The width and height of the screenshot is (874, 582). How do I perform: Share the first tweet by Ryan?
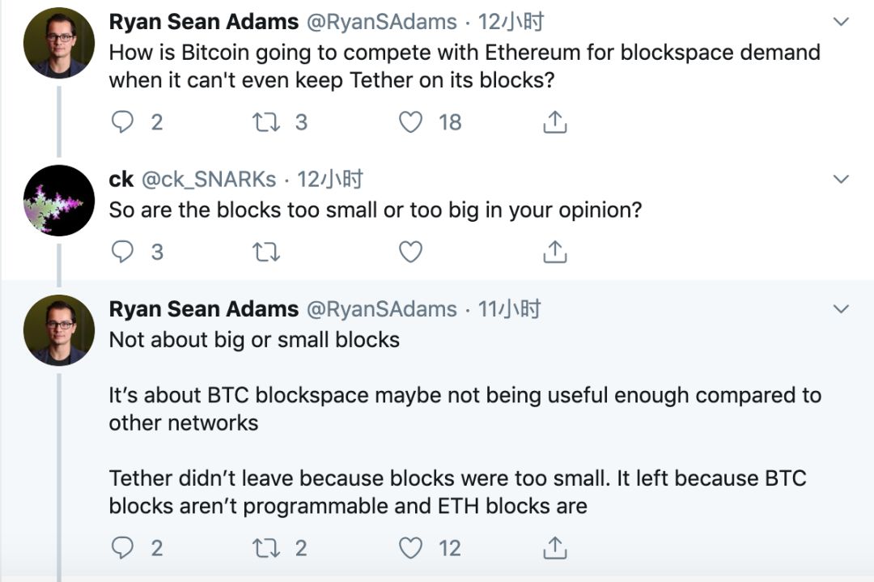tap(554, 122)
